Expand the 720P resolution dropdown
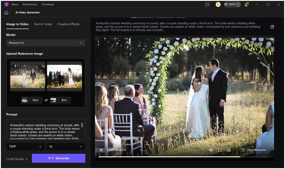This screenshot has height=169, width=285. [25, 146]
